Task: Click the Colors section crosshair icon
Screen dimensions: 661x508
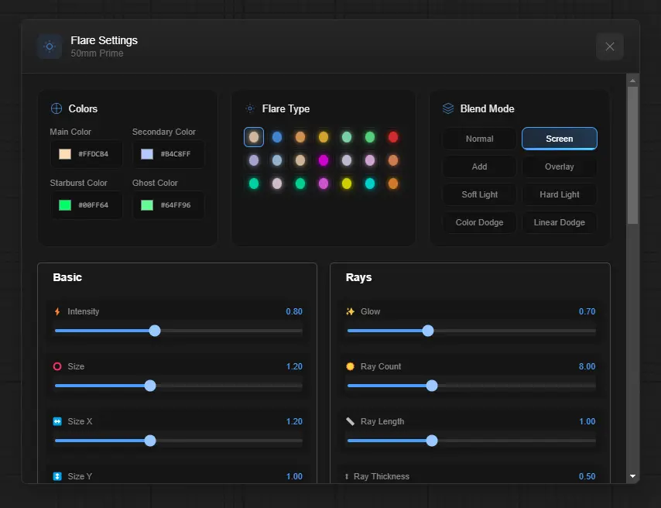Action: click(x=57, y=109)
